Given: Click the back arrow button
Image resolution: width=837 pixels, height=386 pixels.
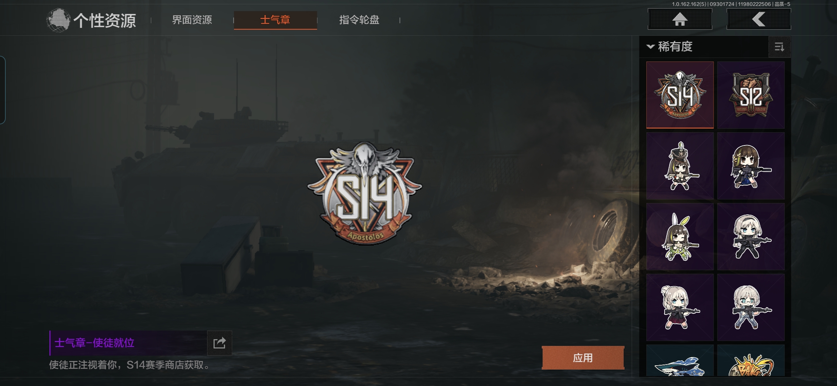Looking at the screenshot, I should (x=759, y=19).
